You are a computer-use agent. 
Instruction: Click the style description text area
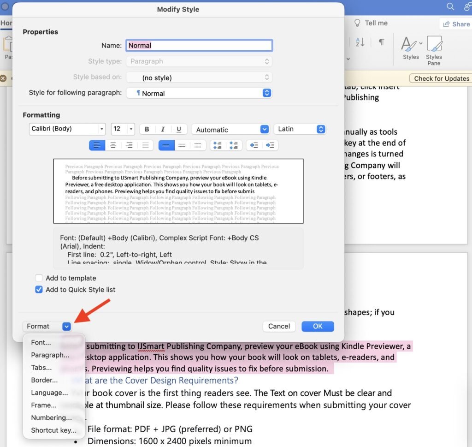pos(178,249)
